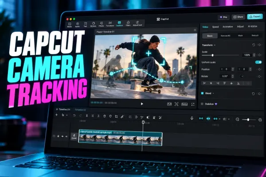The width and height of the screenshot is (266, 177).
Task: Open the Ratio button in player
Action: (184, 104)
